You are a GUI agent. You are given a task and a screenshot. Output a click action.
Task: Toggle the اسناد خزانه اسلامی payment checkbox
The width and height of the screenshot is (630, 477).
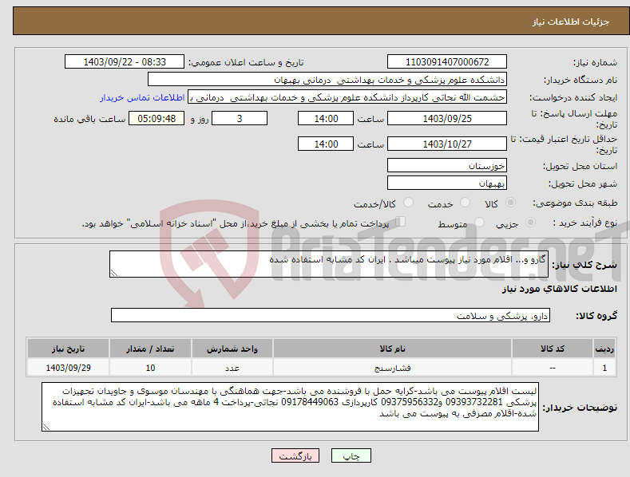tap(400, 222)
